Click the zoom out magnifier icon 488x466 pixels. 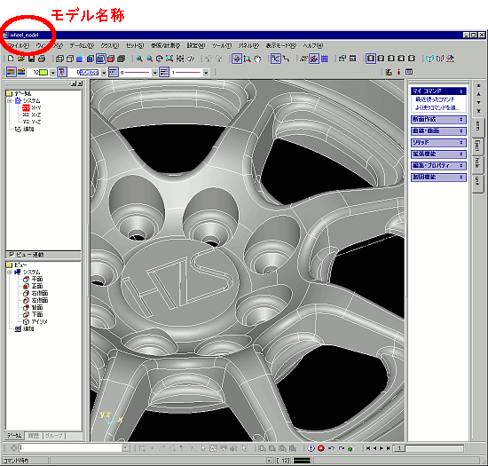[x=150, y=59]
